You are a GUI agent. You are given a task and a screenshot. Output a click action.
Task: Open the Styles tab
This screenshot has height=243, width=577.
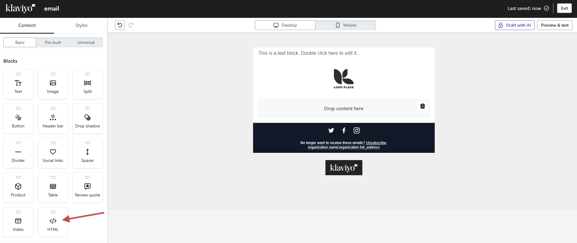(81, 25)
